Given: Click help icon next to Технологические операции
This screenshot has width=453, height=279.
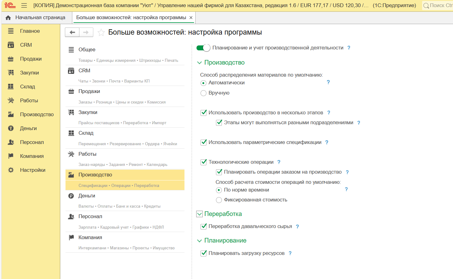Looking at the screenshot, I should pyautogui.click(x=279, y=162).
